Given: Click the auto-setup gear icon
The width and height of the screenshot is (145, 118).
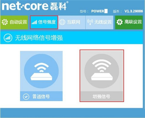Looking at the screenshot, I should pos(5,22).
